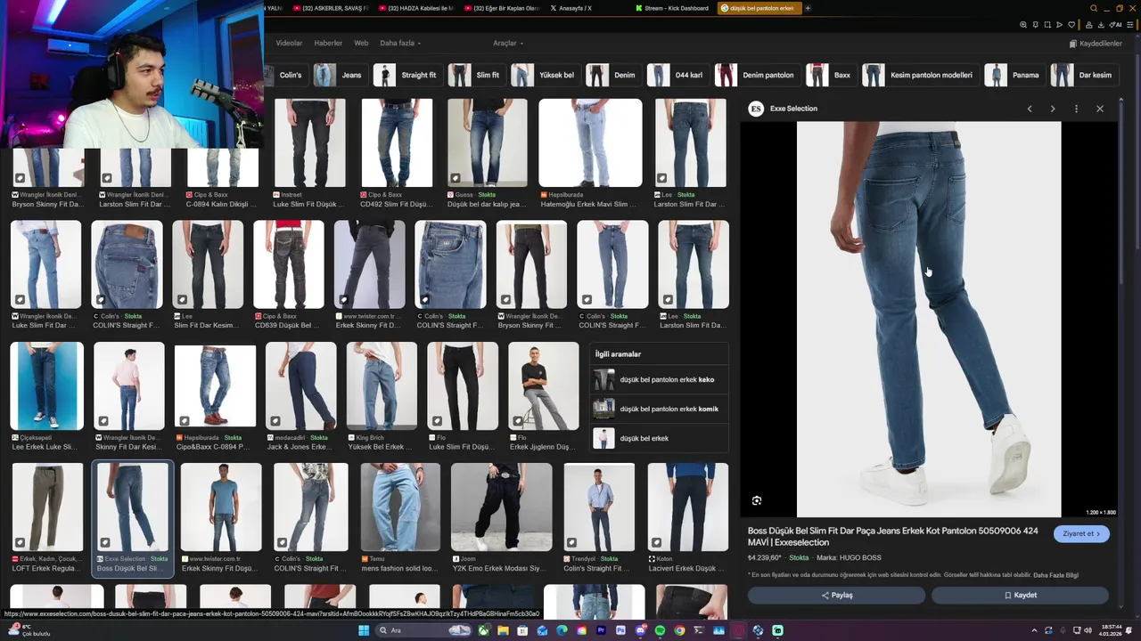Open Adobe Premiere Pro from taskbar

tap(601, 630)
